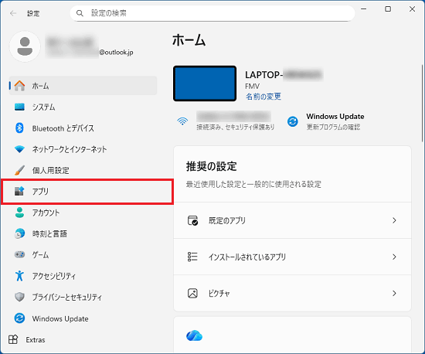425x354 pixels.
Task: Click the LAPTOP device name
Action: click(284, 74)
